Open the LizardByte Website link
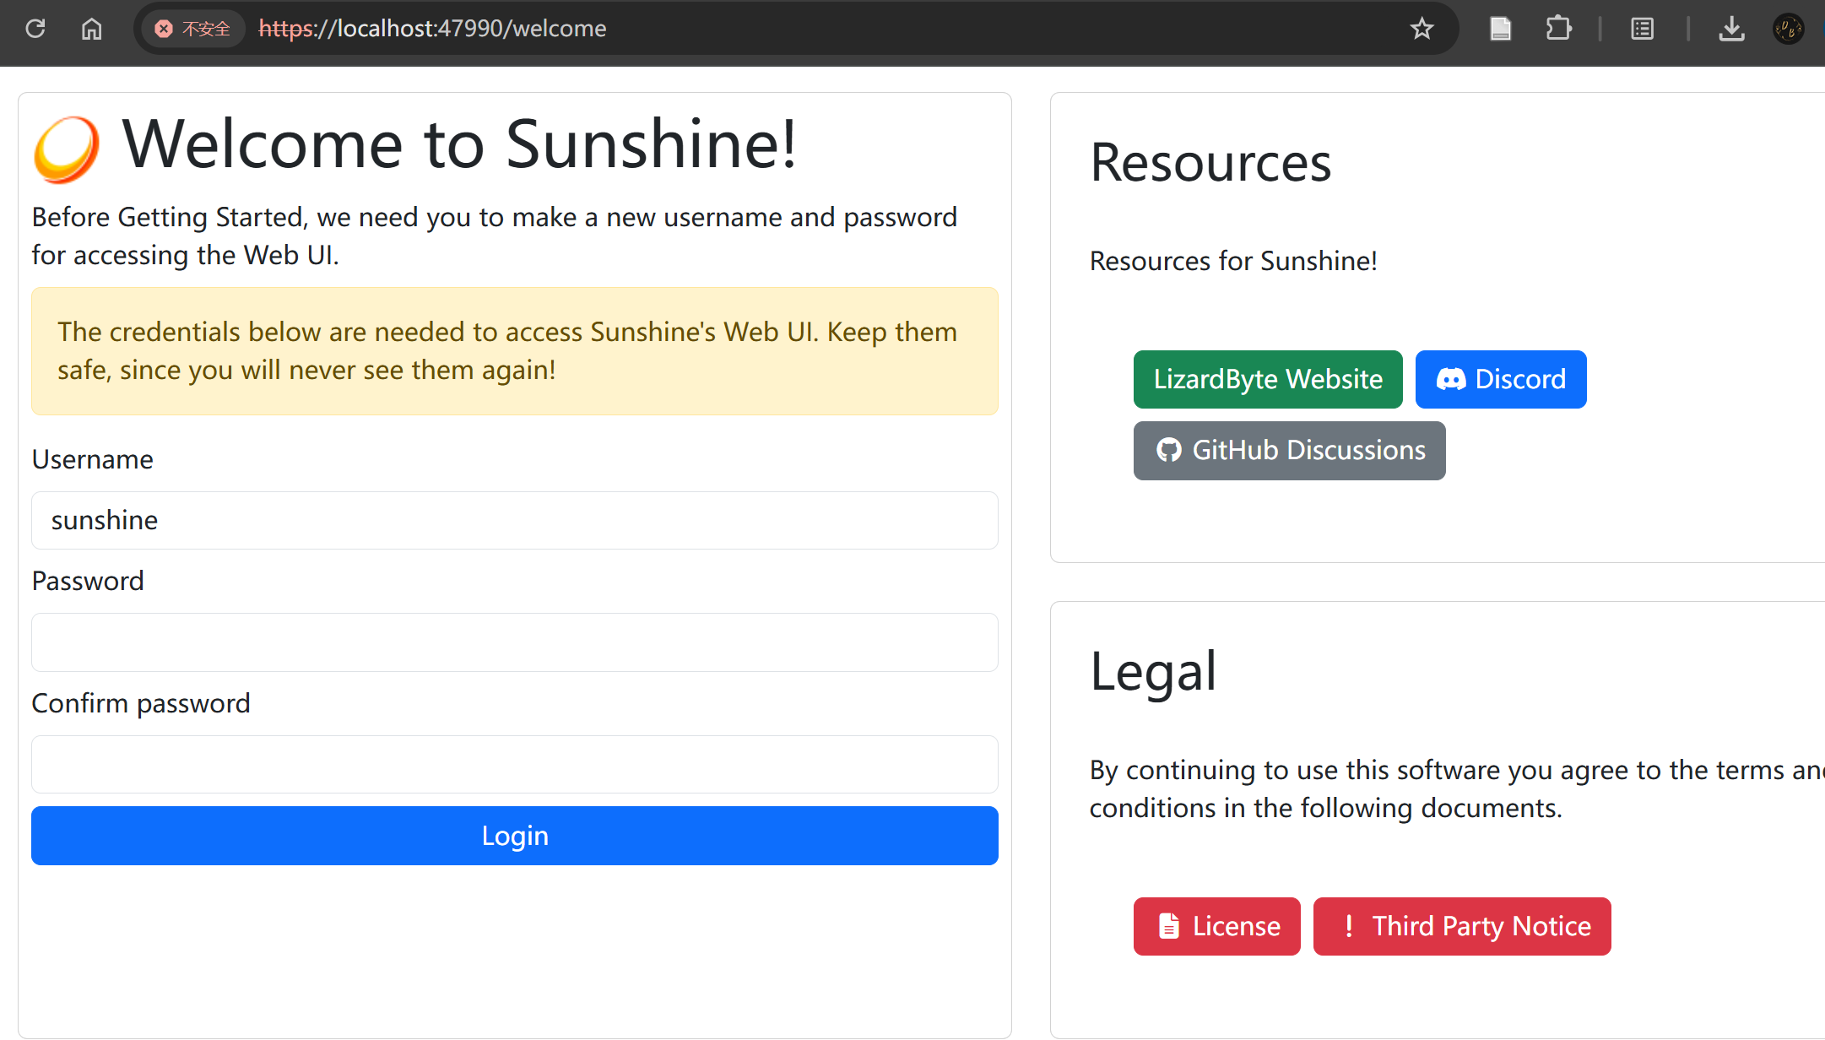This screenshot has height=1040, width=1825. [x=1267, y=379]
